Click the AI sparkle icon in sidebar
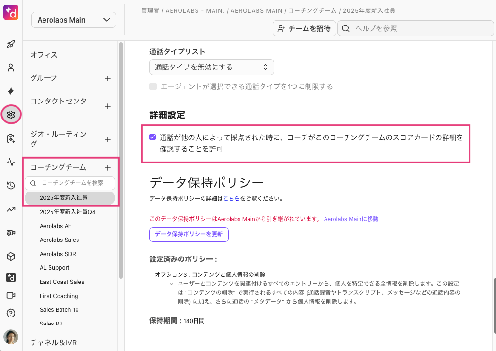The width and height of the screenshot is (496, 351). pos(11,91)
